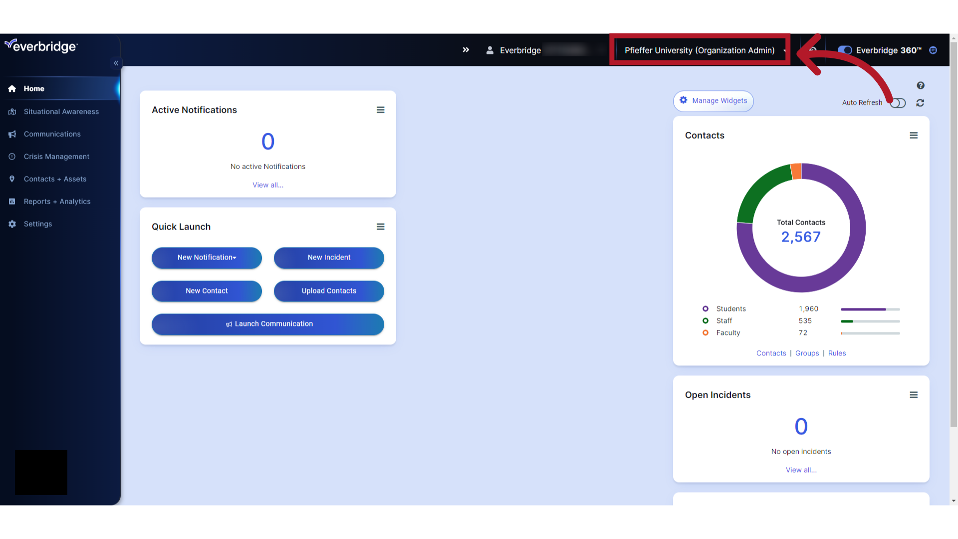Click the Settings sidebar icon
The image size is (958, 539).
(12, 224)
